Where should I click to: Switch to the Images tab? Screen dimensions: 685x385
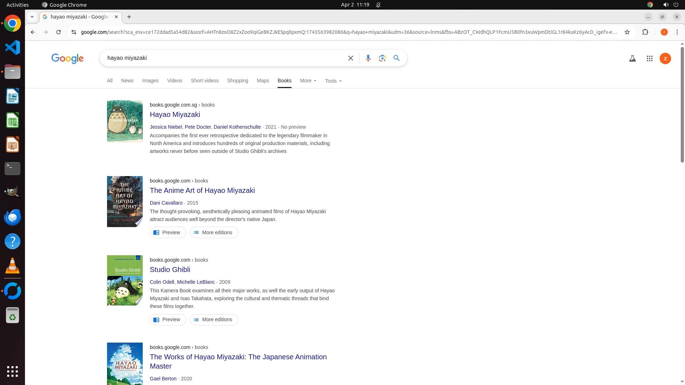point(150,81)
